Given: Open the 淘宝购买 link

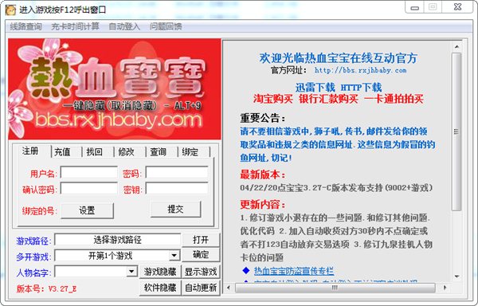Looking at the screenshot, I should click(272, 99).
